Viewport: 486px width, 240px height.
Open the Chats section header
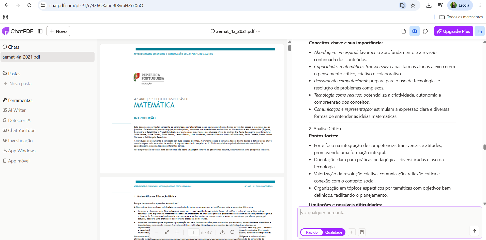11,47
